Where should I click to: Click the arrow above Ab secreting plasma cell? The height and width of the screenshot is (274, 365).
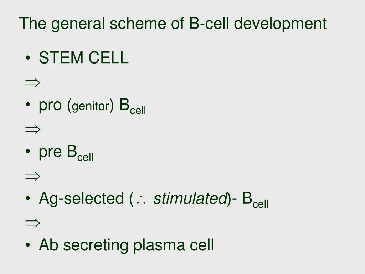click(x=33, y=223)
